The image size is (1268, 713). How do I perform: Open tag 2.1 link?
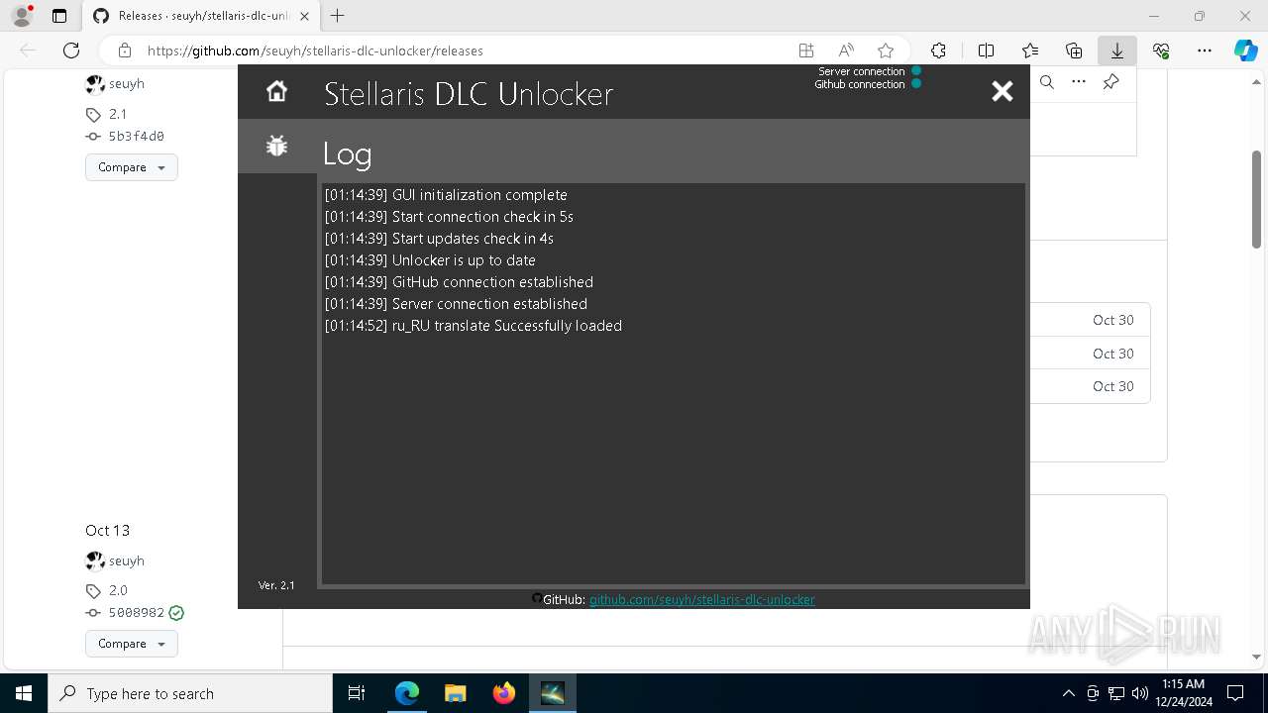click(x=118, y=114)
